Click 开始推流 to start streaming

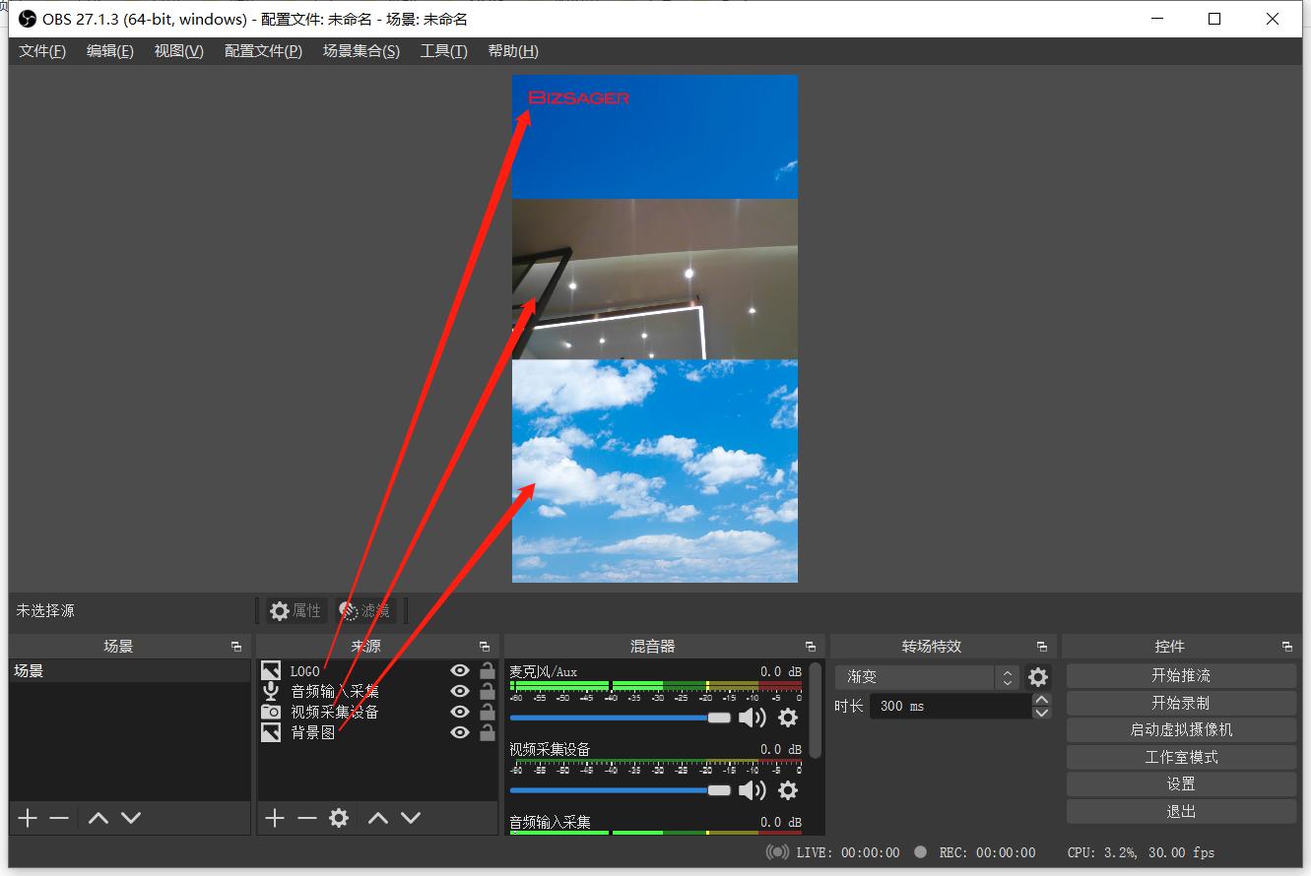tap(1181, 676)
